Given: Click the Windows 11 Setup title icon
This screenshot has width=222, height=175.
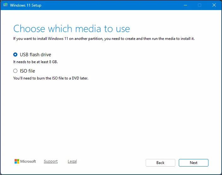Looking at the screenshot, I should point(5,5).
